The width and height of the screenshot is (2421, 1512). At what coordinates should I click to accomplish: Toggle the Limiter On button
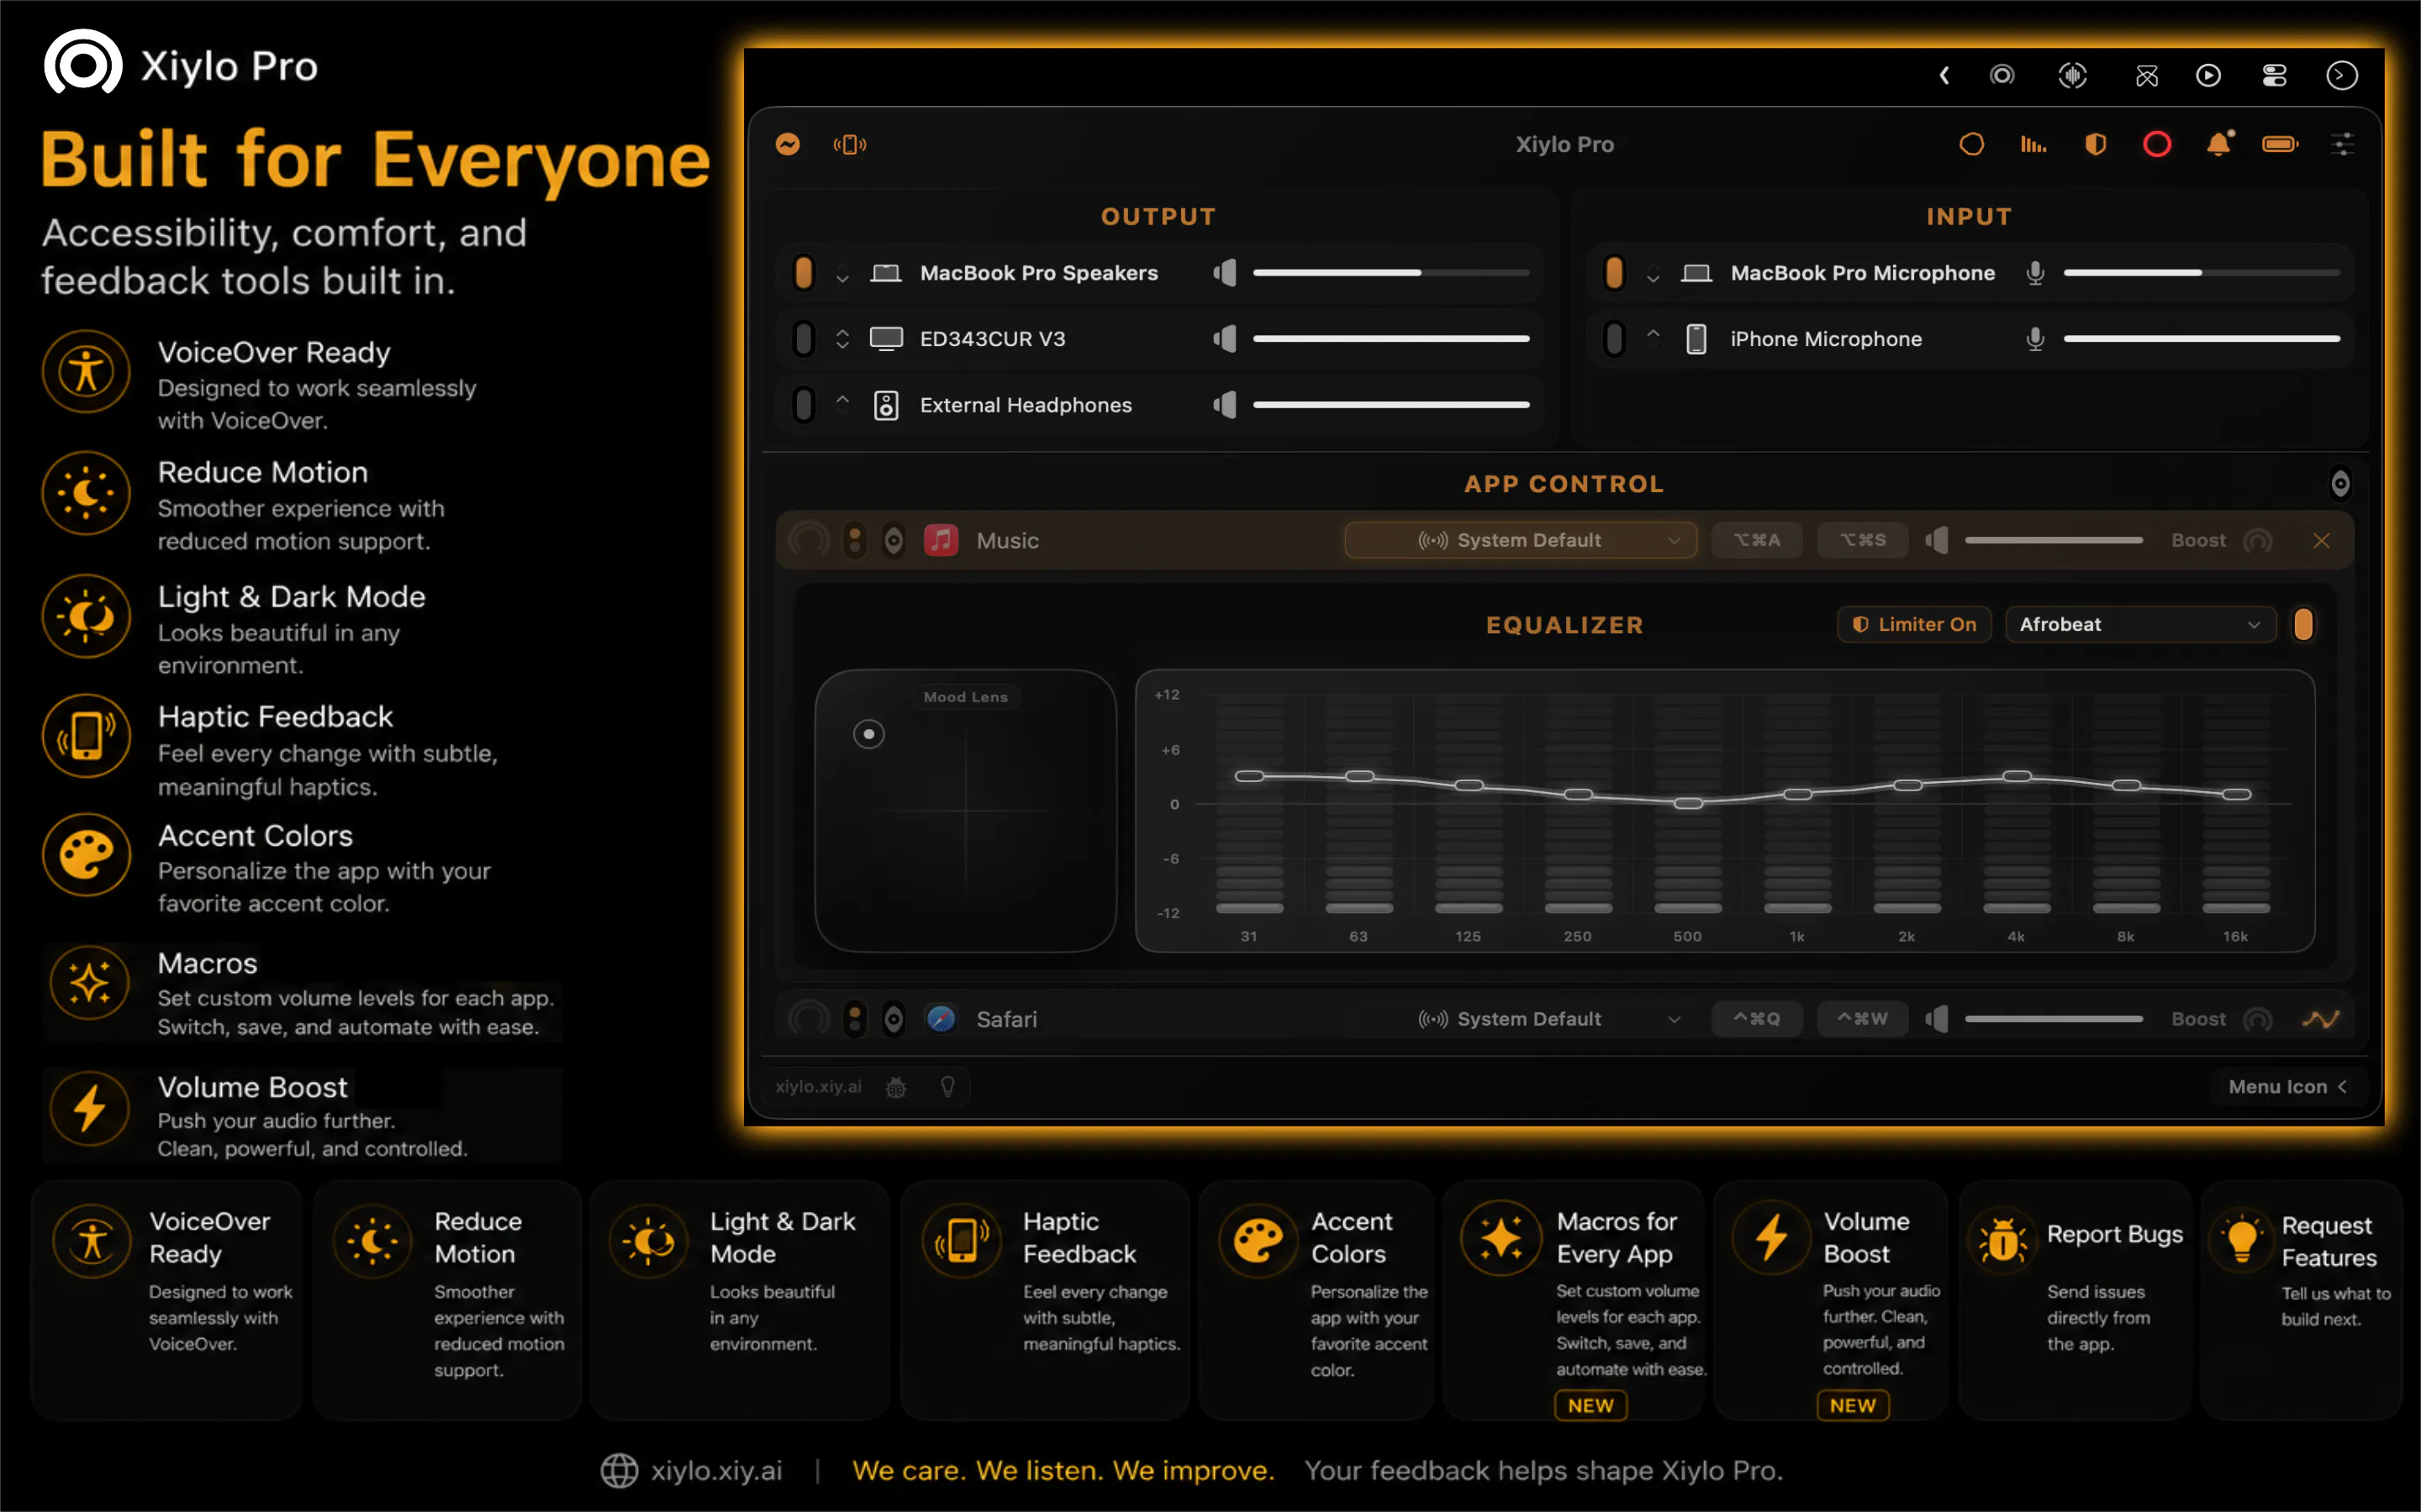tap(1914, 625)
